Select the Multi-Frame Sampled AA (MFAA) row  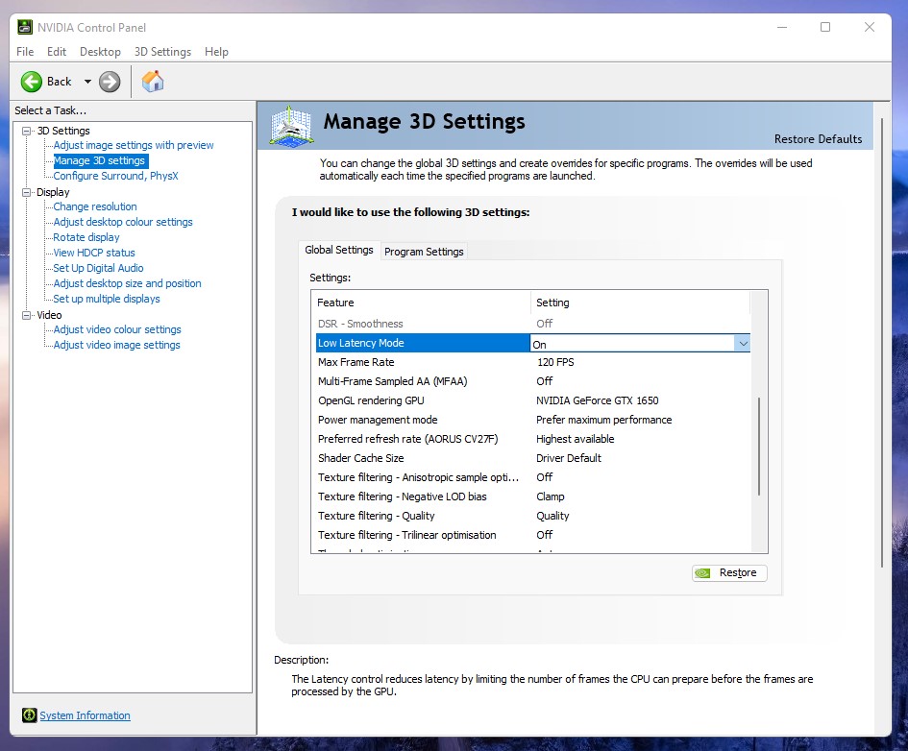click(532, 381)
